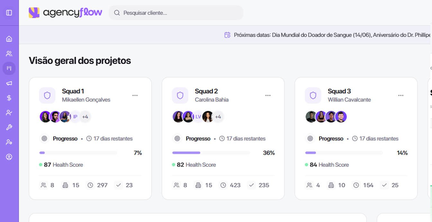The image size is (432, 222).
Task: Click the target icon on Squad 1 Progresso
Action: 44,139
